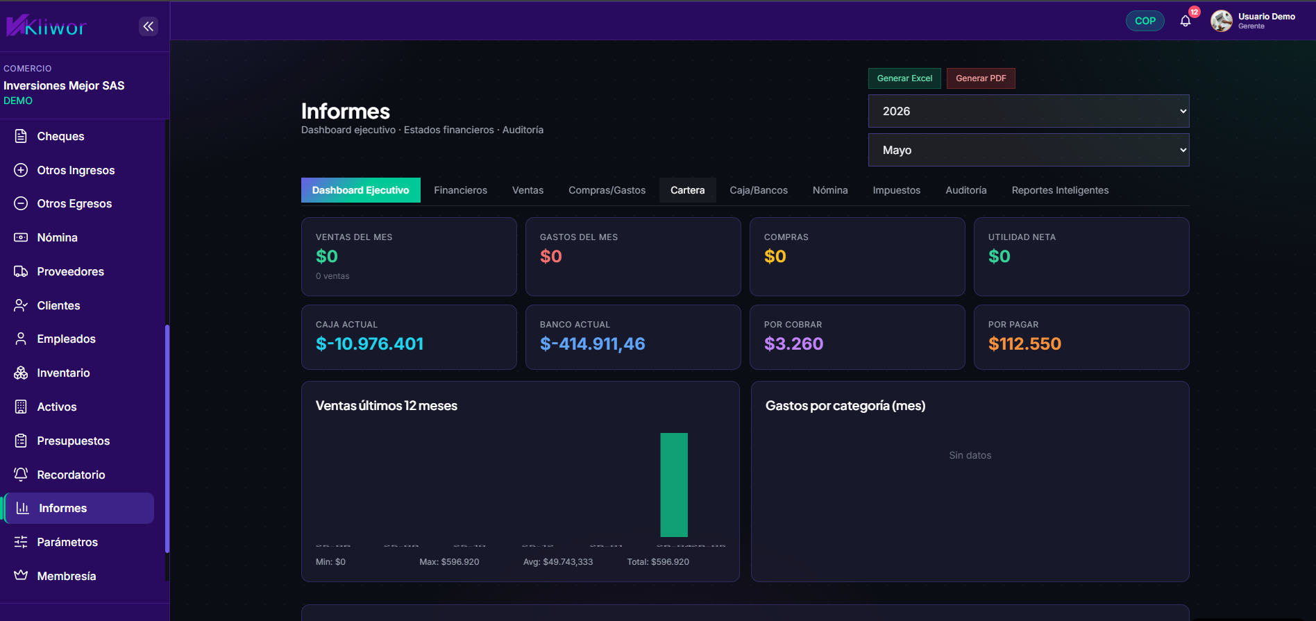This screenshot has height=621, width=1316.
Task: Switch to Dashboard Ejecutivo tab
Action: click(x=361, y=190)
